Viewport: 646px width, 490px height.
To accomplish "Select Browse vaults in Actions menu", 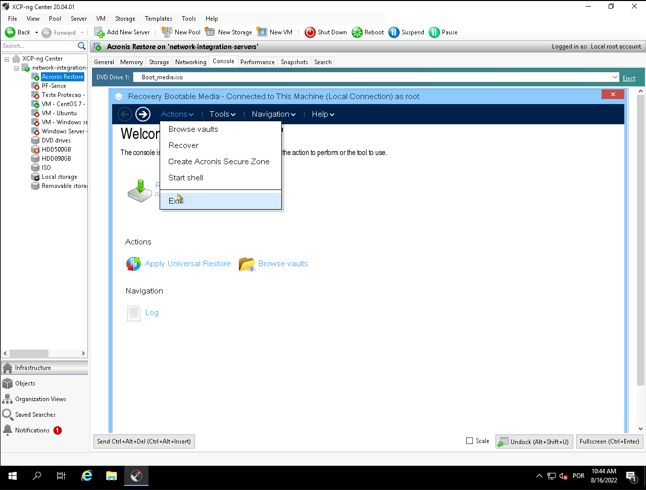I will pyautogui.click(x=221, y=129).
